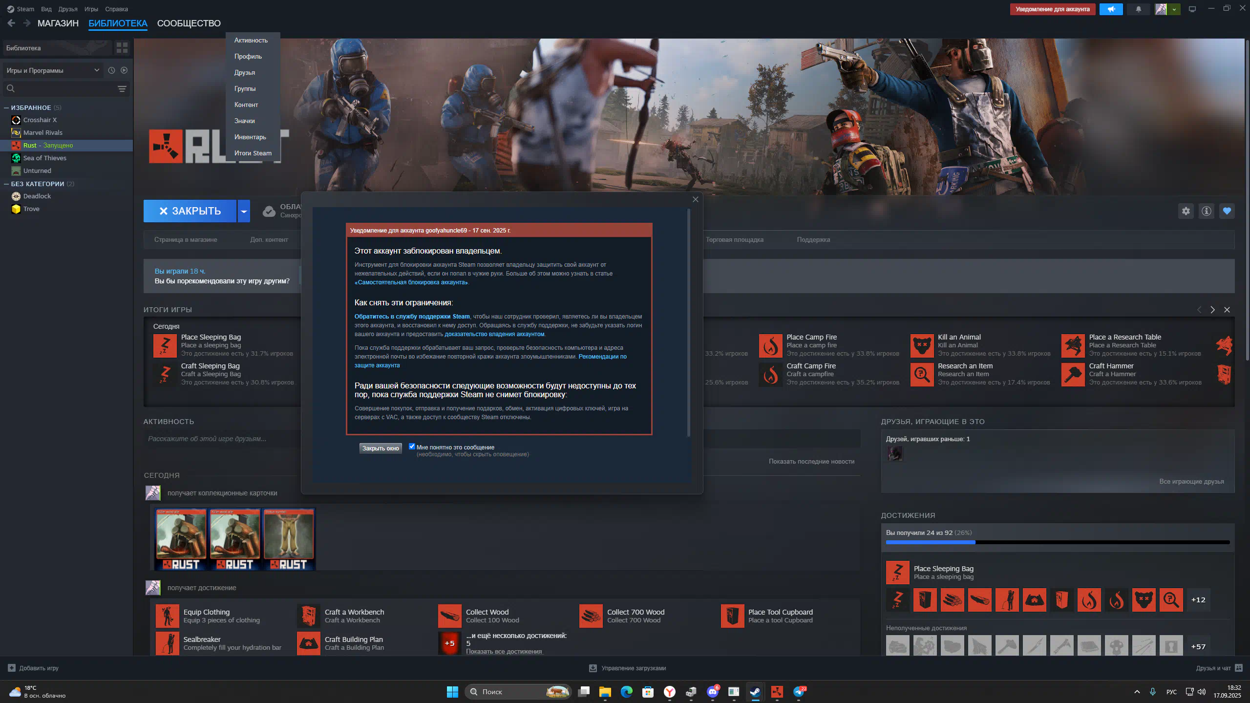Click the achievements progress bar
This screenshot has width=1250, height=703.
(1057, 542)
